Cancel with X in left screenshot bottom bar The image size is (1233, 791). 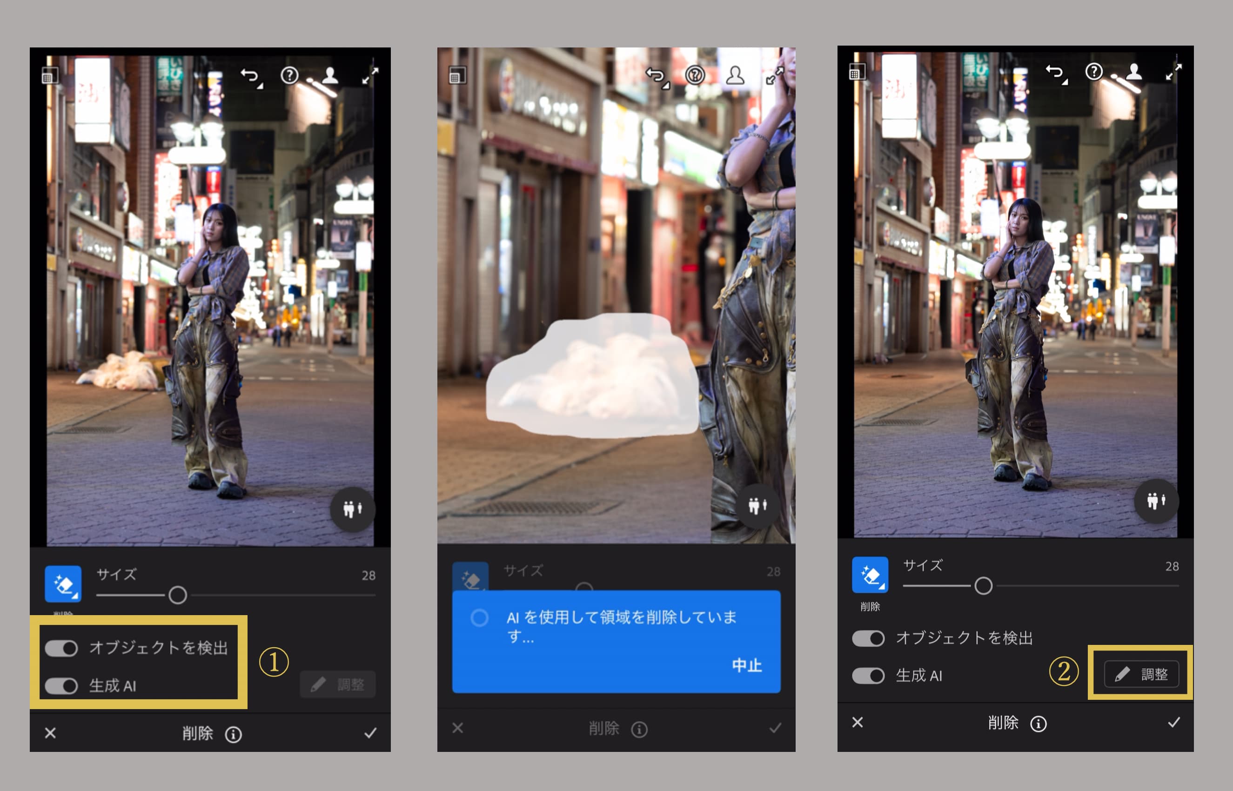pos(50,733)
